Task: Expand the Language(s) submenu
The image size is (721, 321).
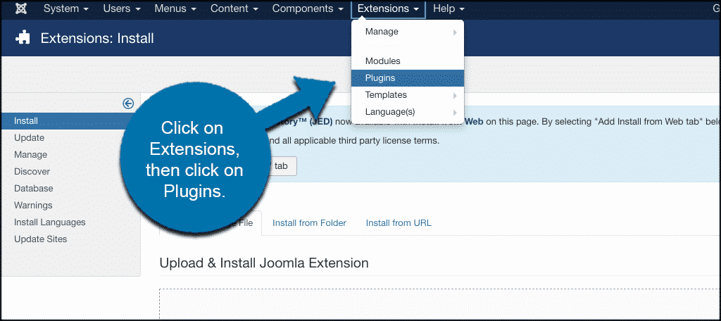Action: 408,112
